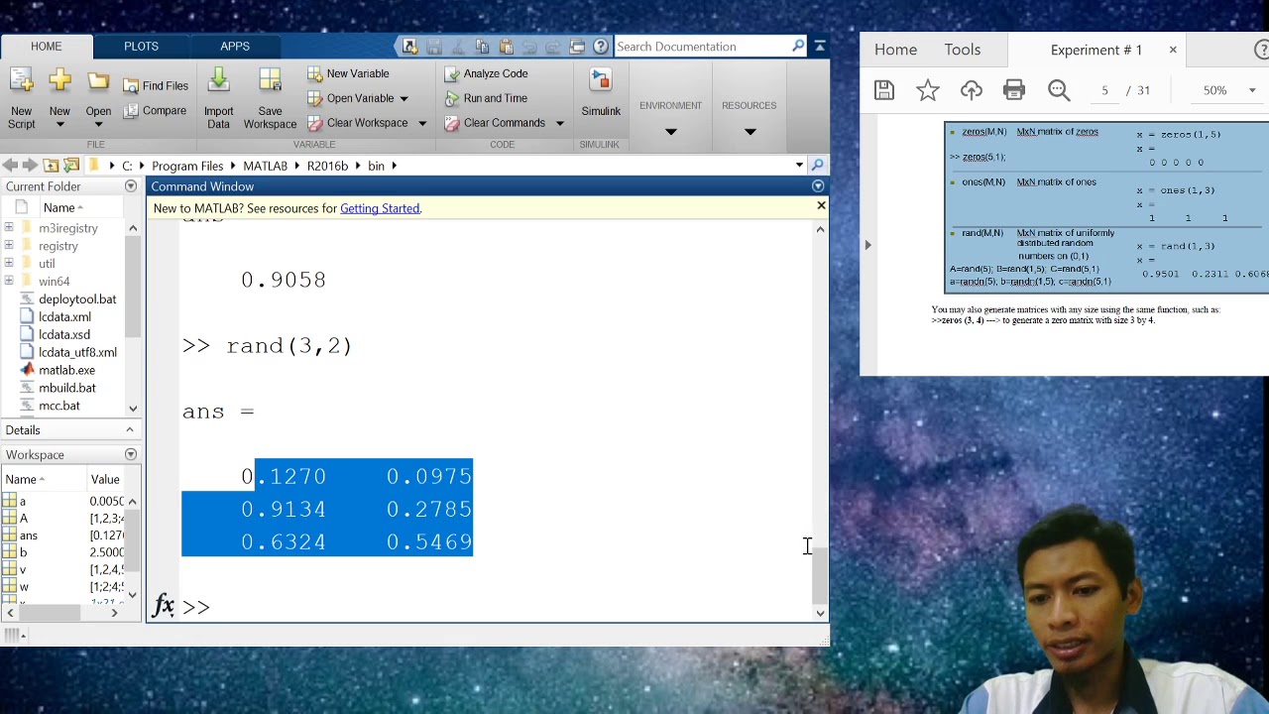Viewport: 1269px width, 714px height.
Task: Click the Save Workspace icon
Action: (x=270, y=99)
